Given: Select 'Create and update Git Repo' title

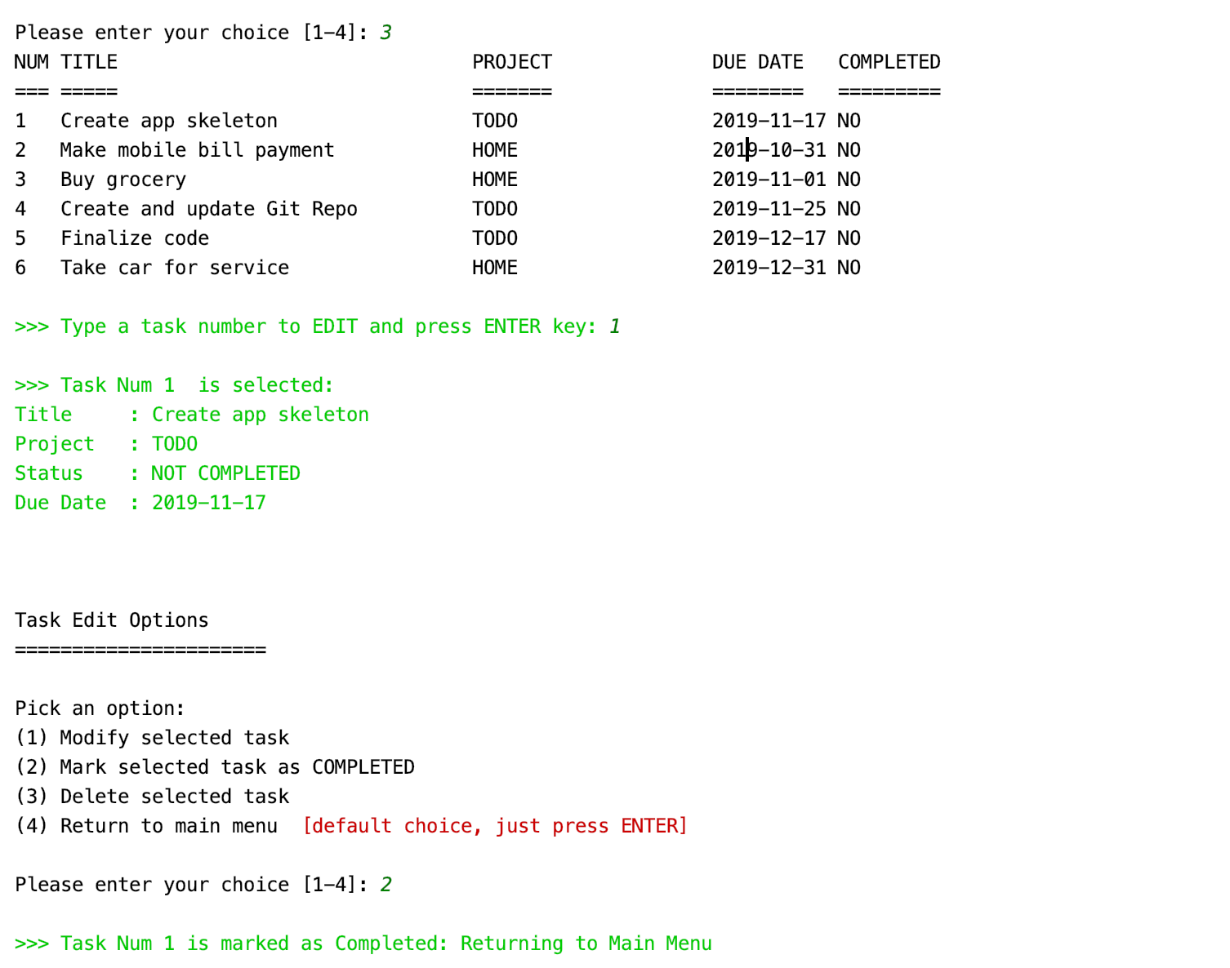Looking at the screenshot, I should click(x=209, y=209).
